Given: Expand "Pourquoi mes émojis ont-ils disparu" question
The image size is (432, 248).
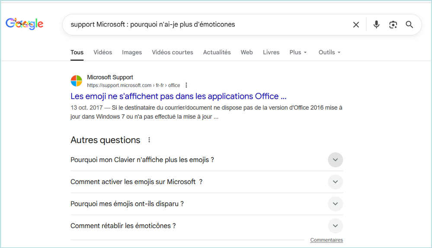Looking at the screenshot, I should 335,204.
